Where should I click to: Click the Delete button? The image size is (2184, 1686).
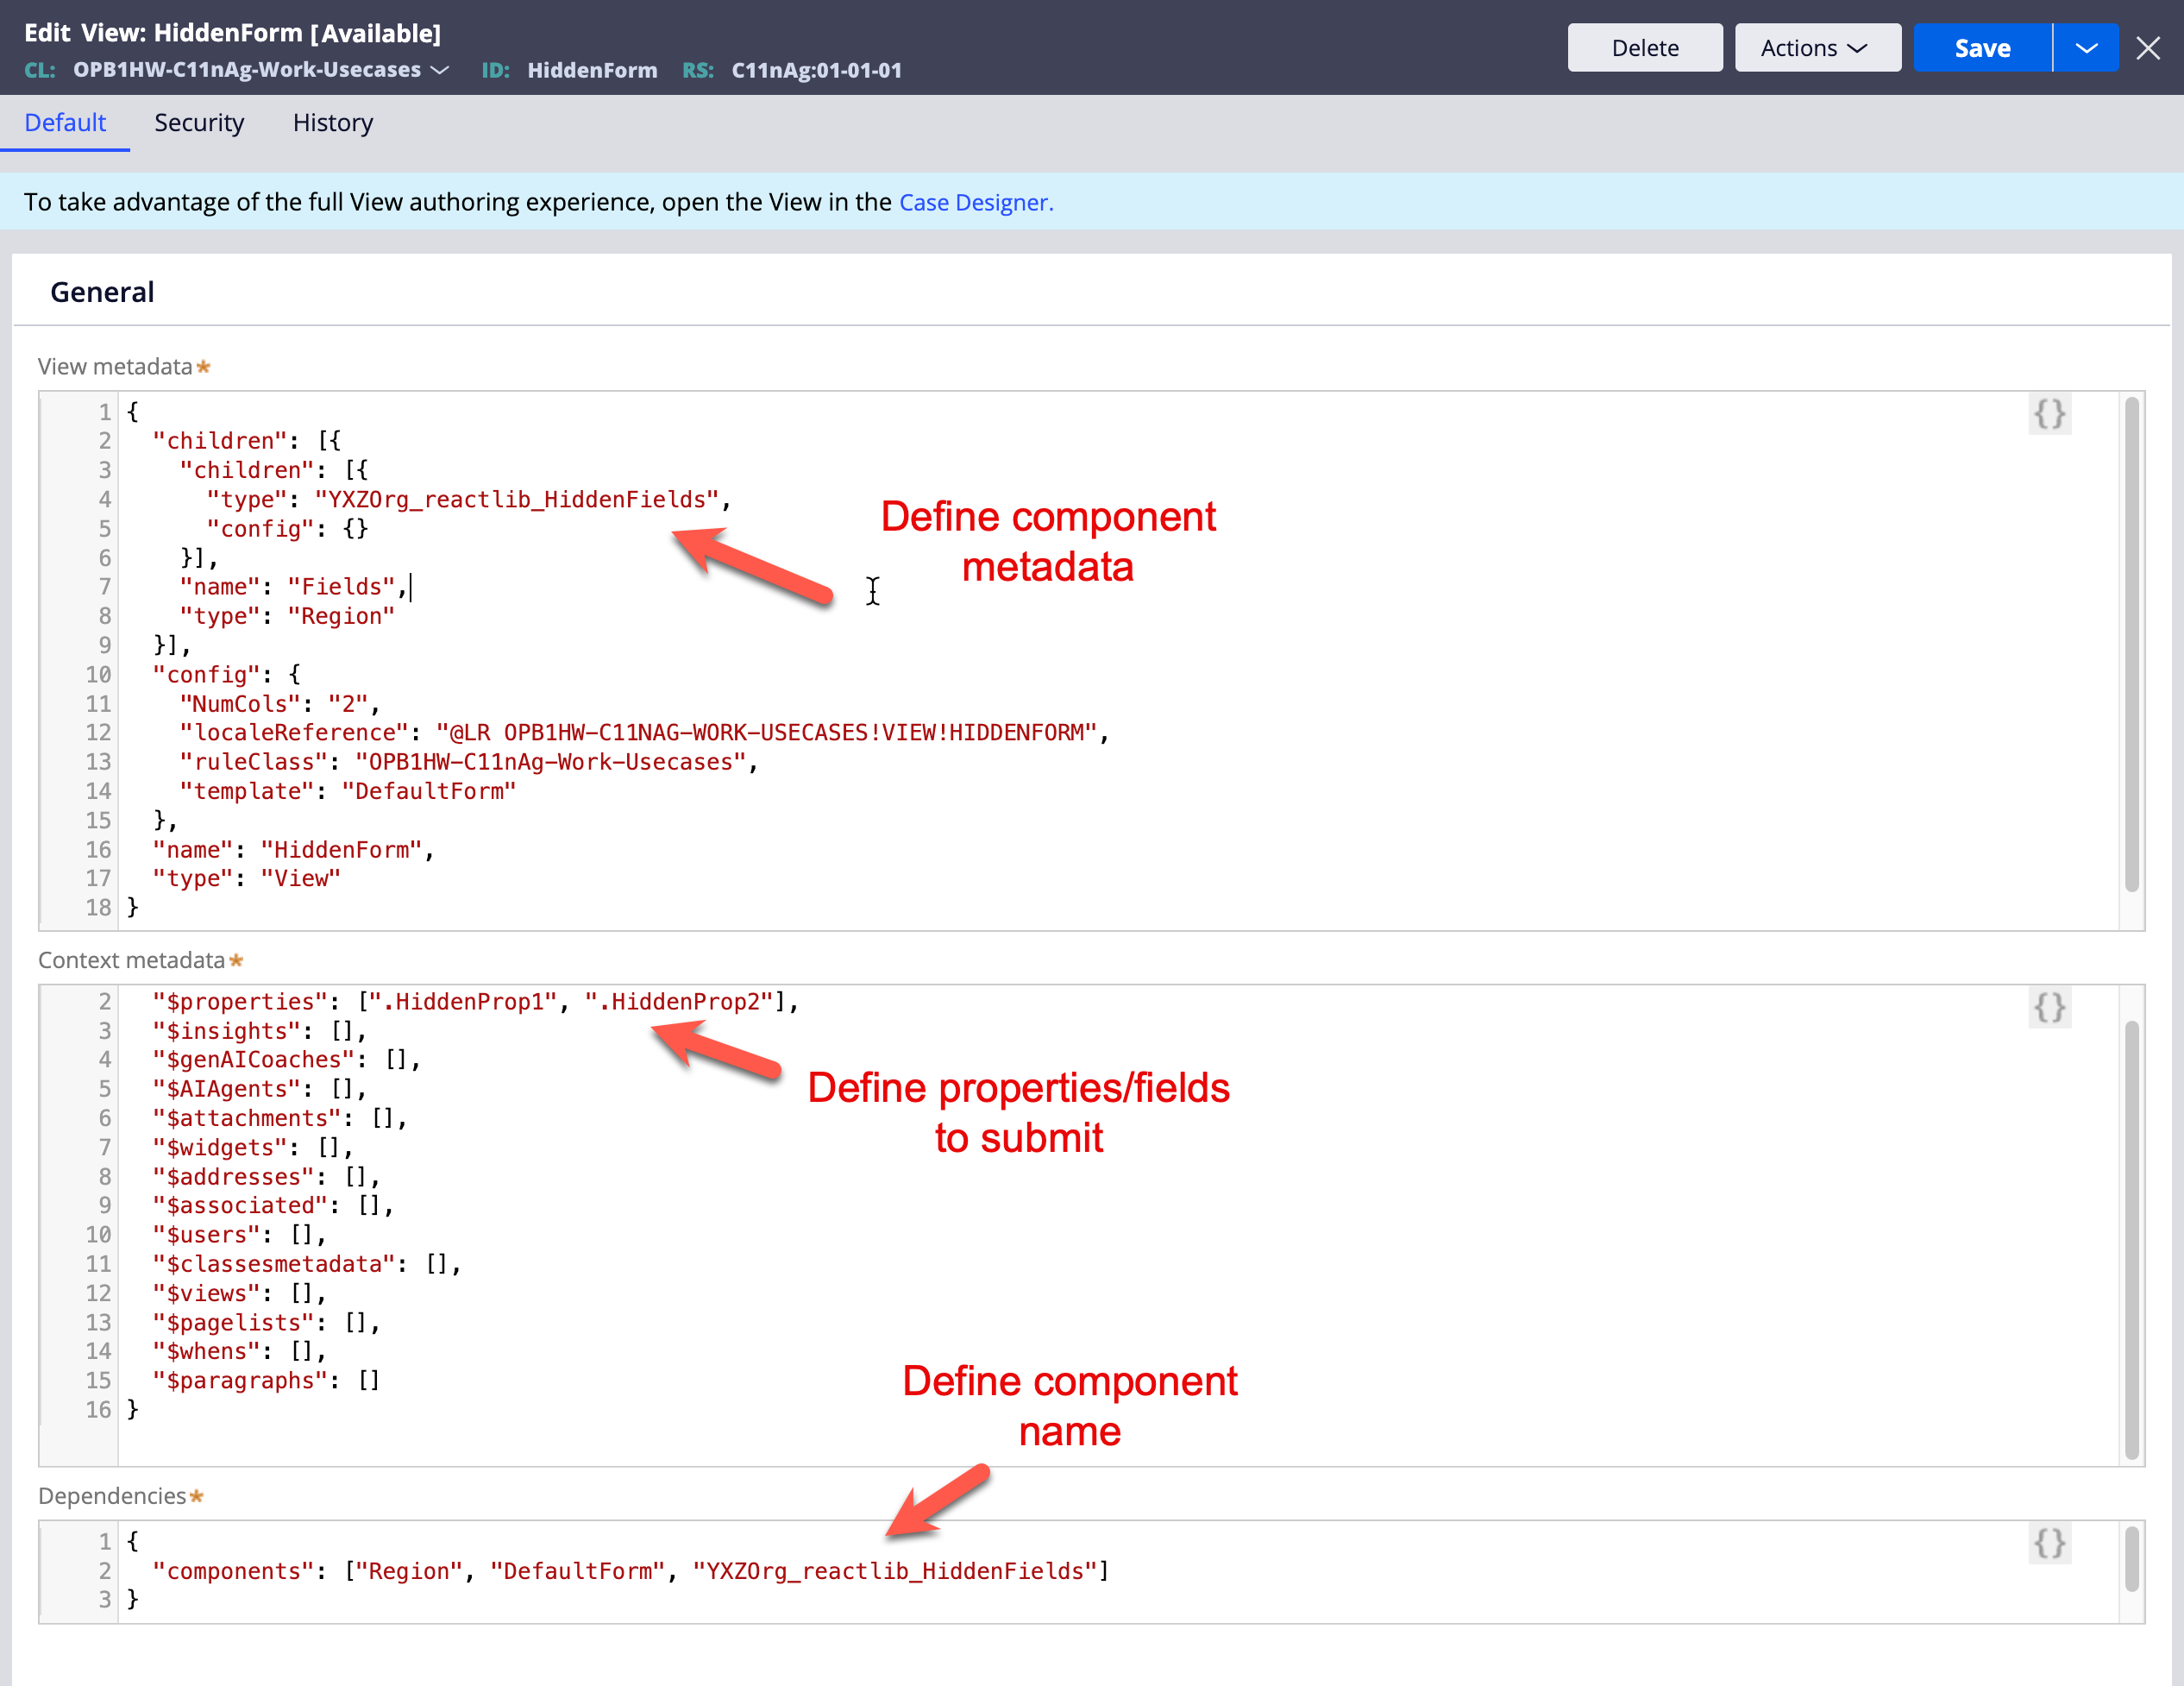1645,48
